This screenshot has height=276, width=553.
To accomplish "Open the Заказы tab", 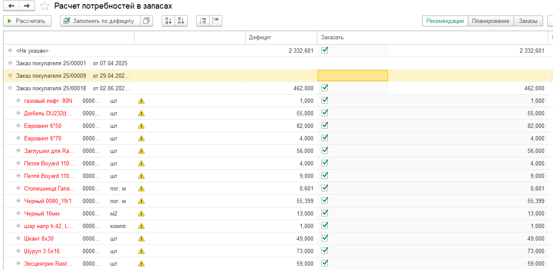I will click(528, 21).
